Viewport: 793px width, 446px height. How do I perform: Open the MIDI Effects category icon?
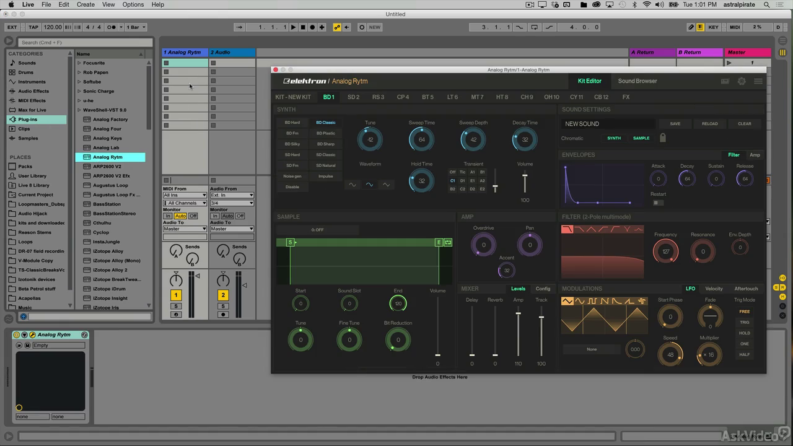tap(12, 100)
